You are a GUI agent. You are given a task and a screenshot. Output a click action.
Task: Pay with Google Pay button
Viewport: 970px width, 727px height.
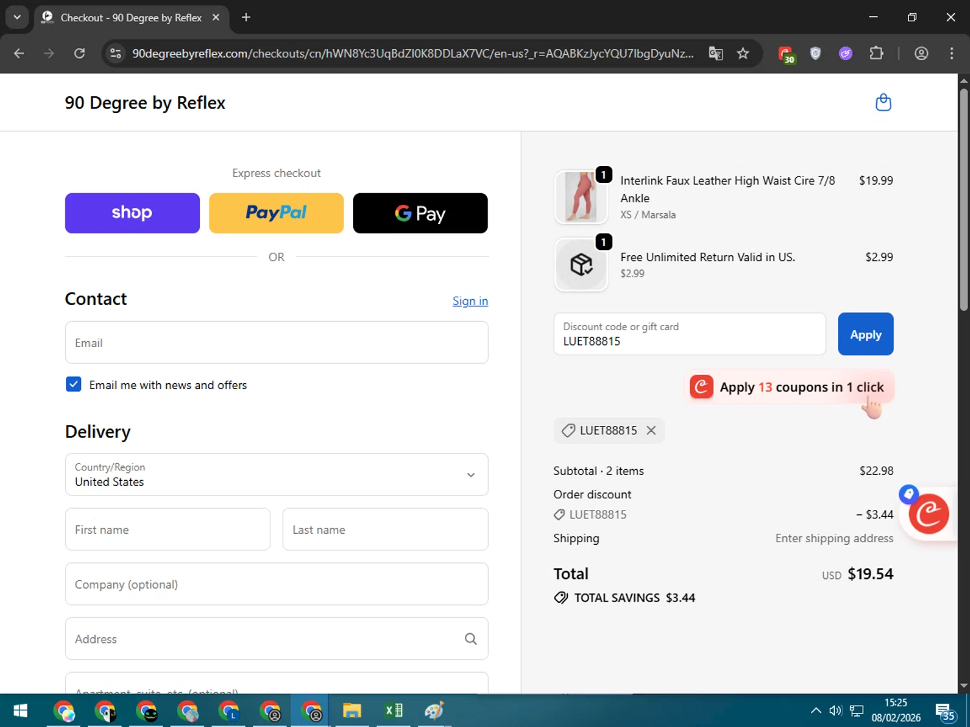click(x=420, y=213)
